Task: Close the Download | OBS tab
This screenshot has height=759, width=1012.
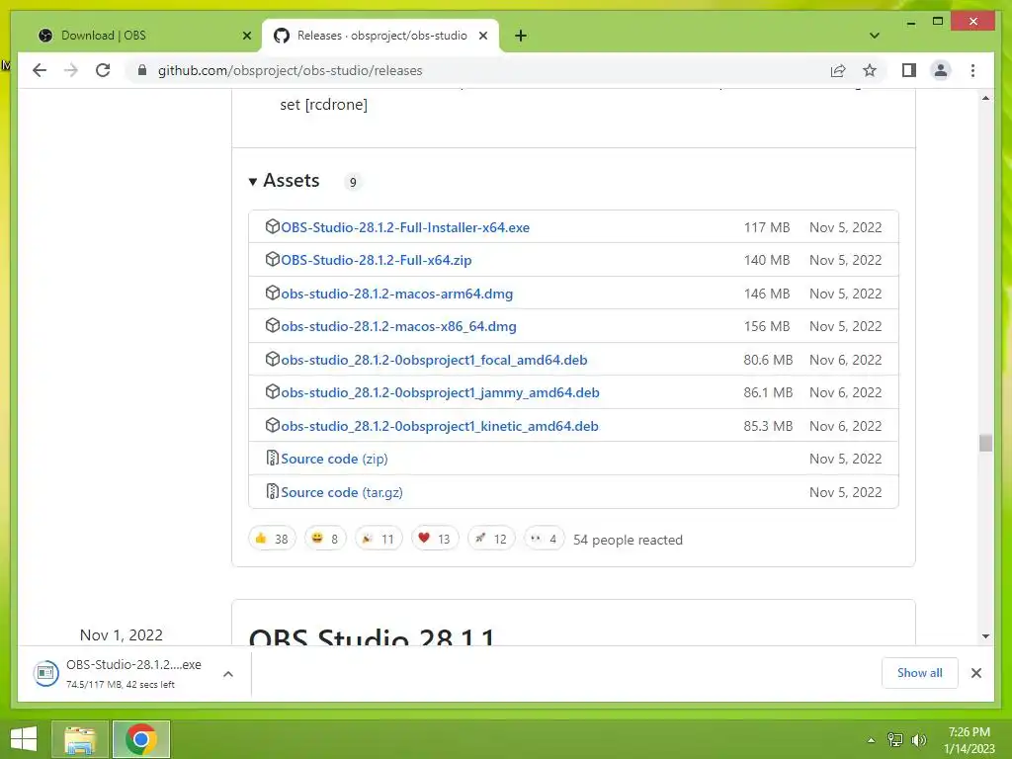Action: [246, 37]
